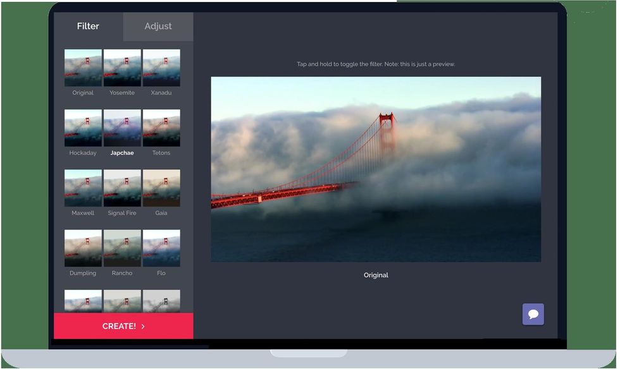Pick the Maxwell filter thumbnail

(x=83, y=188)
